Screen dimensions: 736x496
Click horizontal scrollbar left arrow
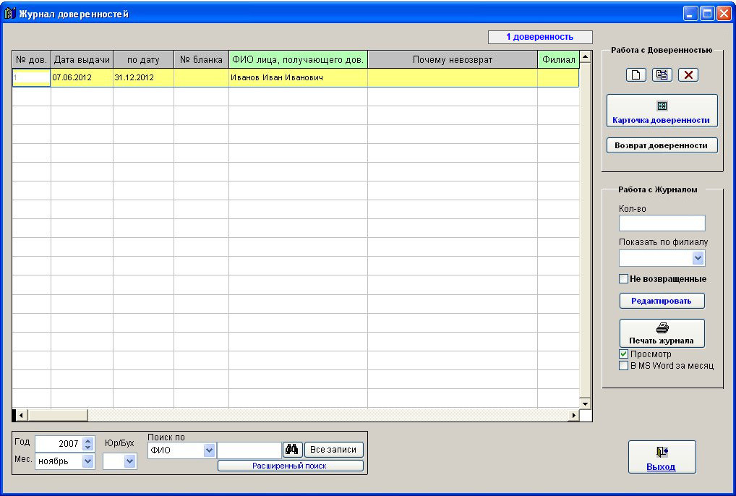coord(21,415)
